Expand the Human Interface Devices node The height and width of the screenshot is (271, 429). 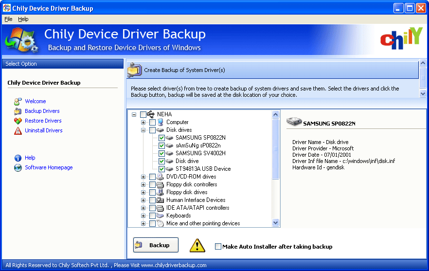click(x=143, y=200)
